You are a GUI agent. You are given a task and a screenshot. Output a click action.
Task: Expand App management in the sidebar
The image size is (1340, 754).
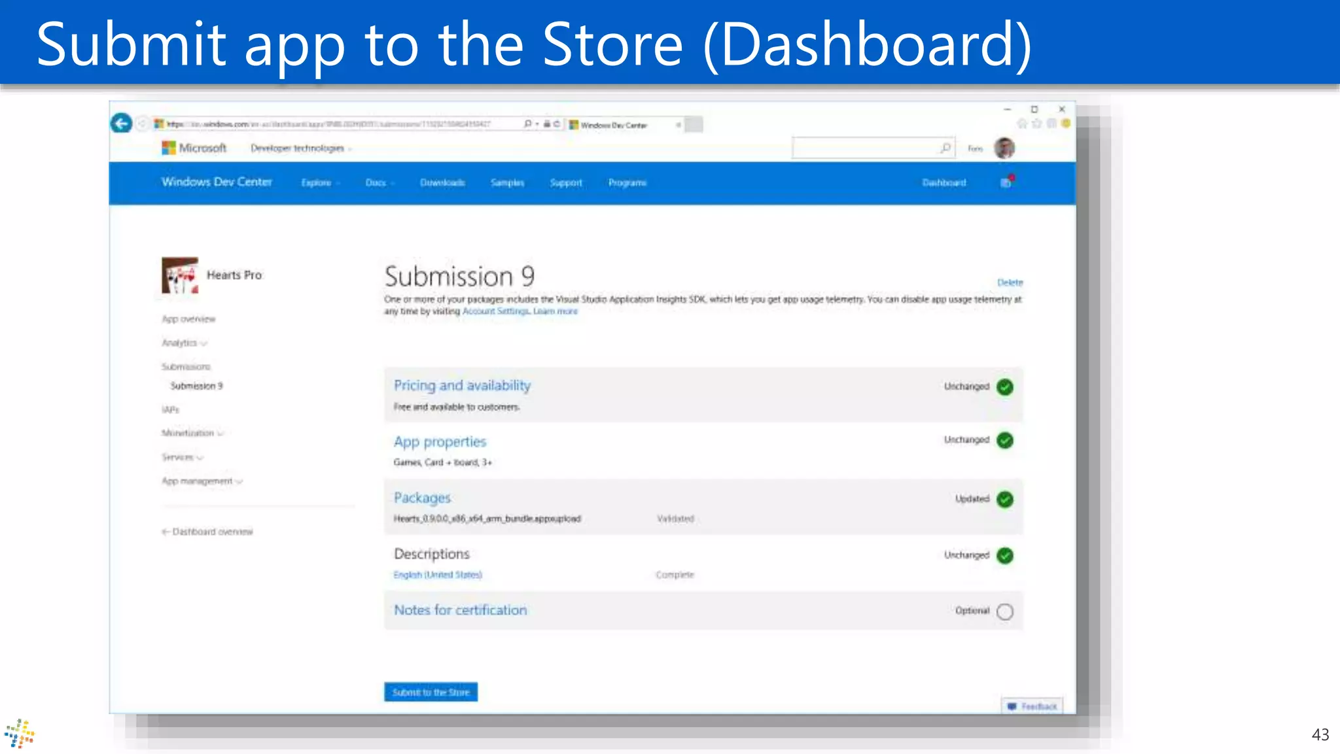point(202,481)
